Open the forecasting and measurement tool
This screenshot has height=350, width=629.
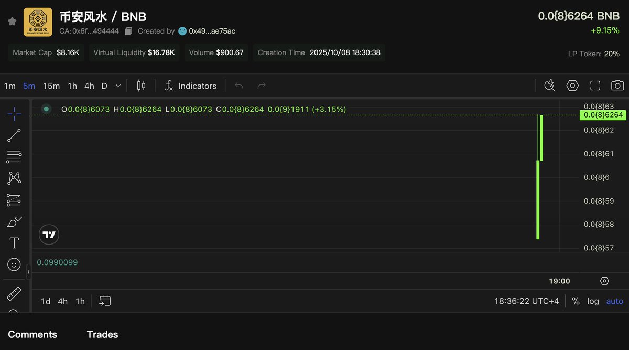tap(14, 200)
